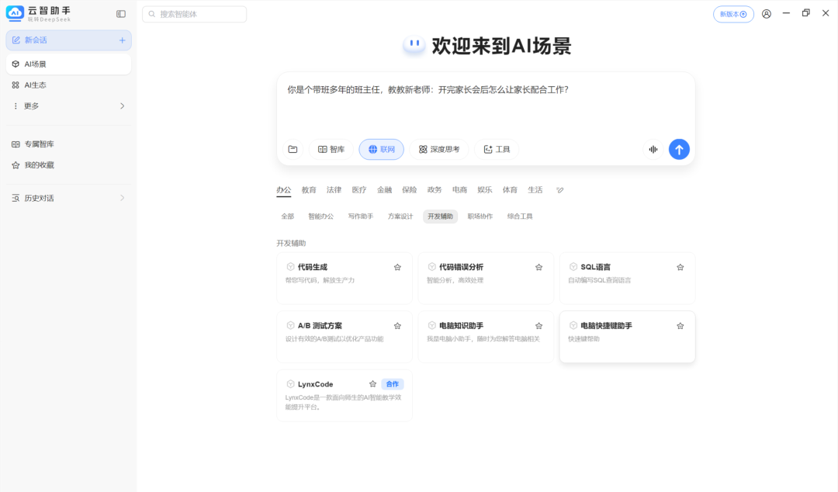
Task: Click the folder upload icon in input box
Action: (293, 149)
